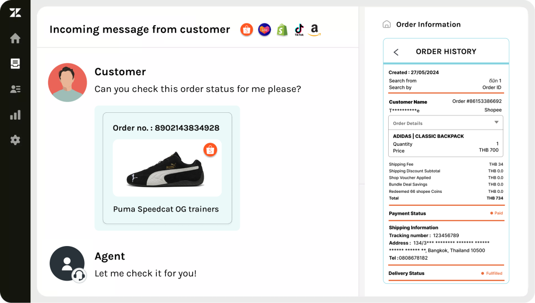
Task: Open the Home view in sidebar
Action: point(15,38)
